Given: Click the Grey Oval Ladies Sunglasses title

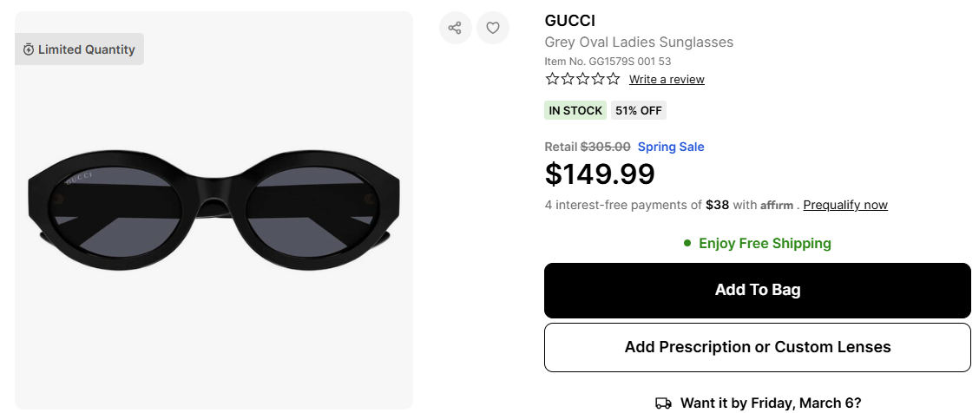Looking at the screenshot, I should [639, 43].
